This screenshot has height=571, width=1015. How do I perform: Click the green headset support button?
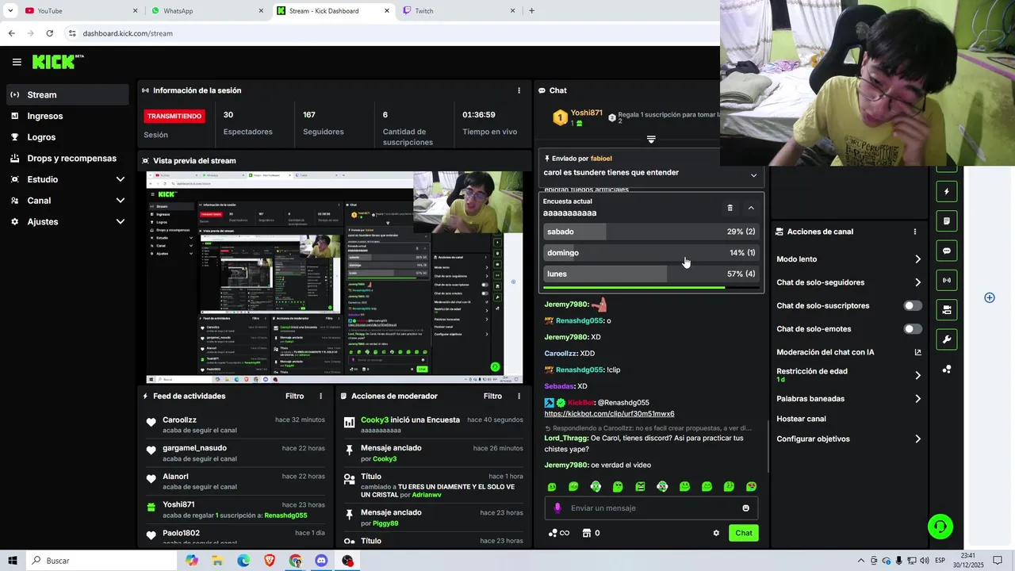940,526
